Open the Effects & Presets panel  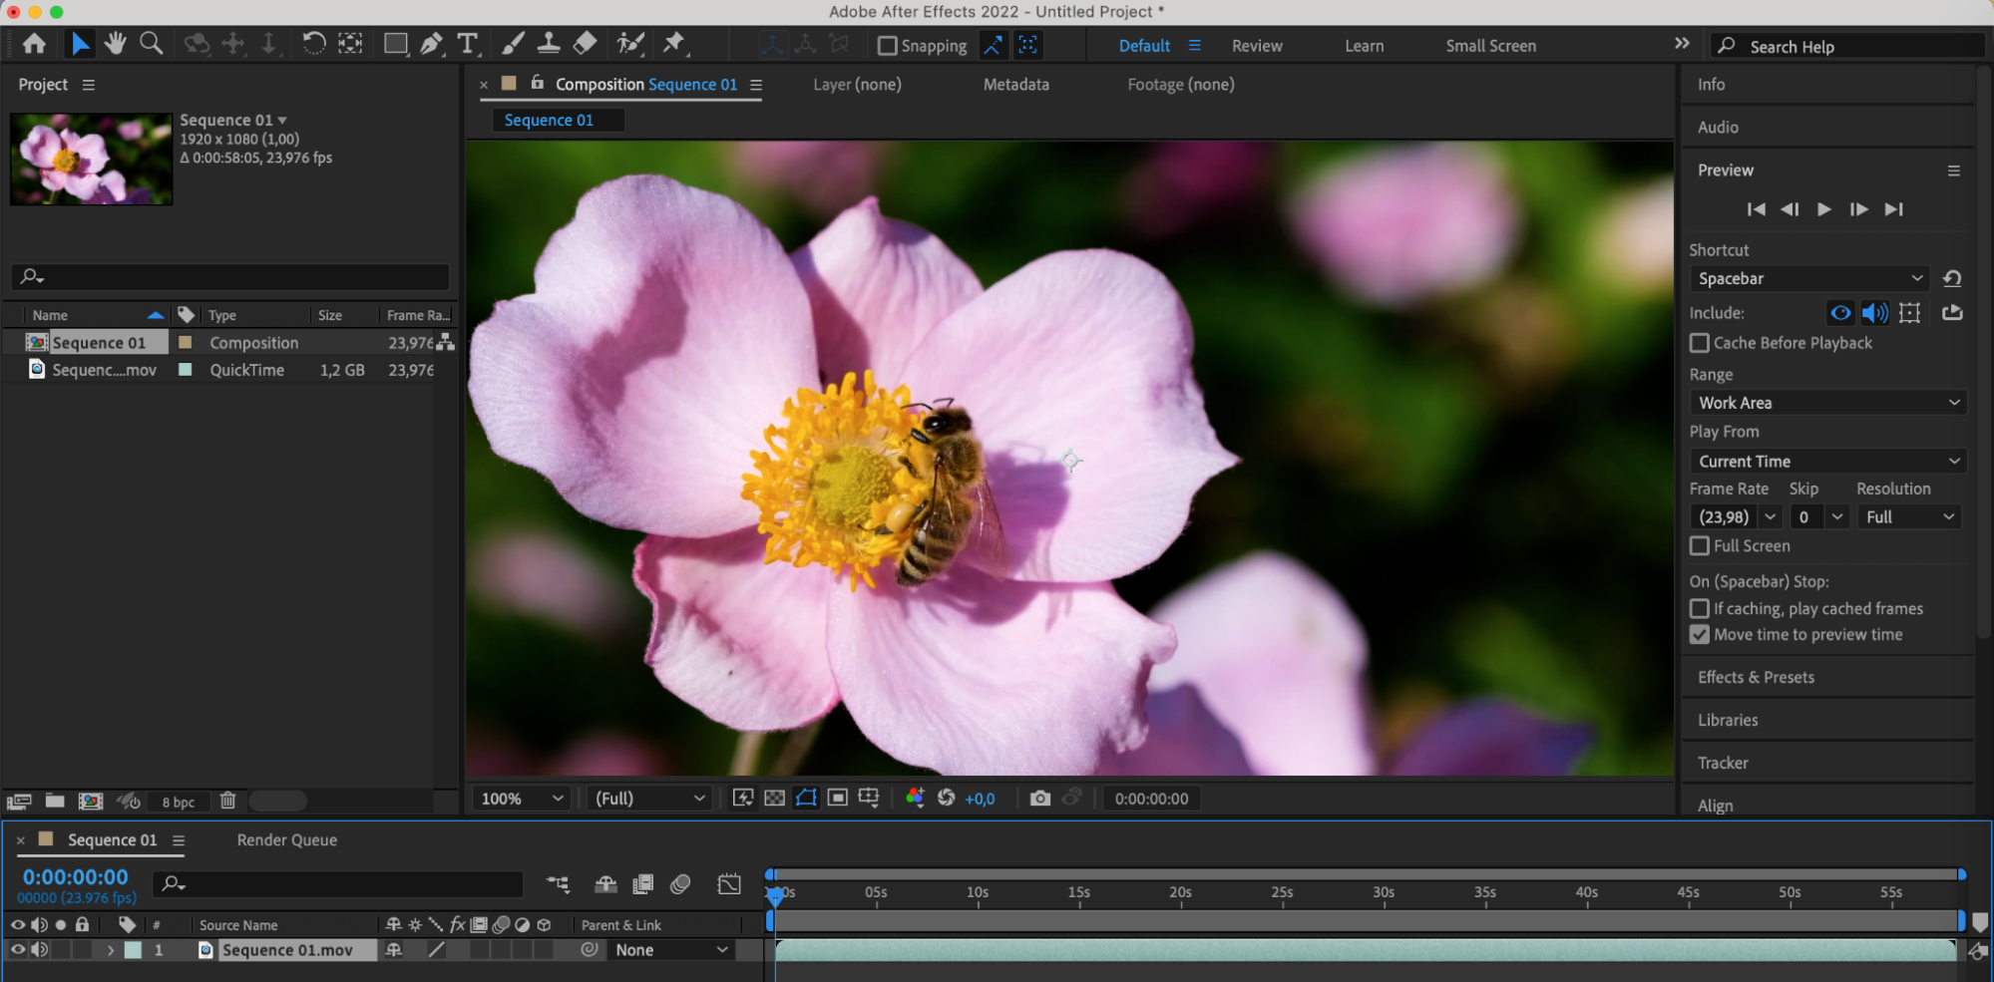pos(1756,678)
